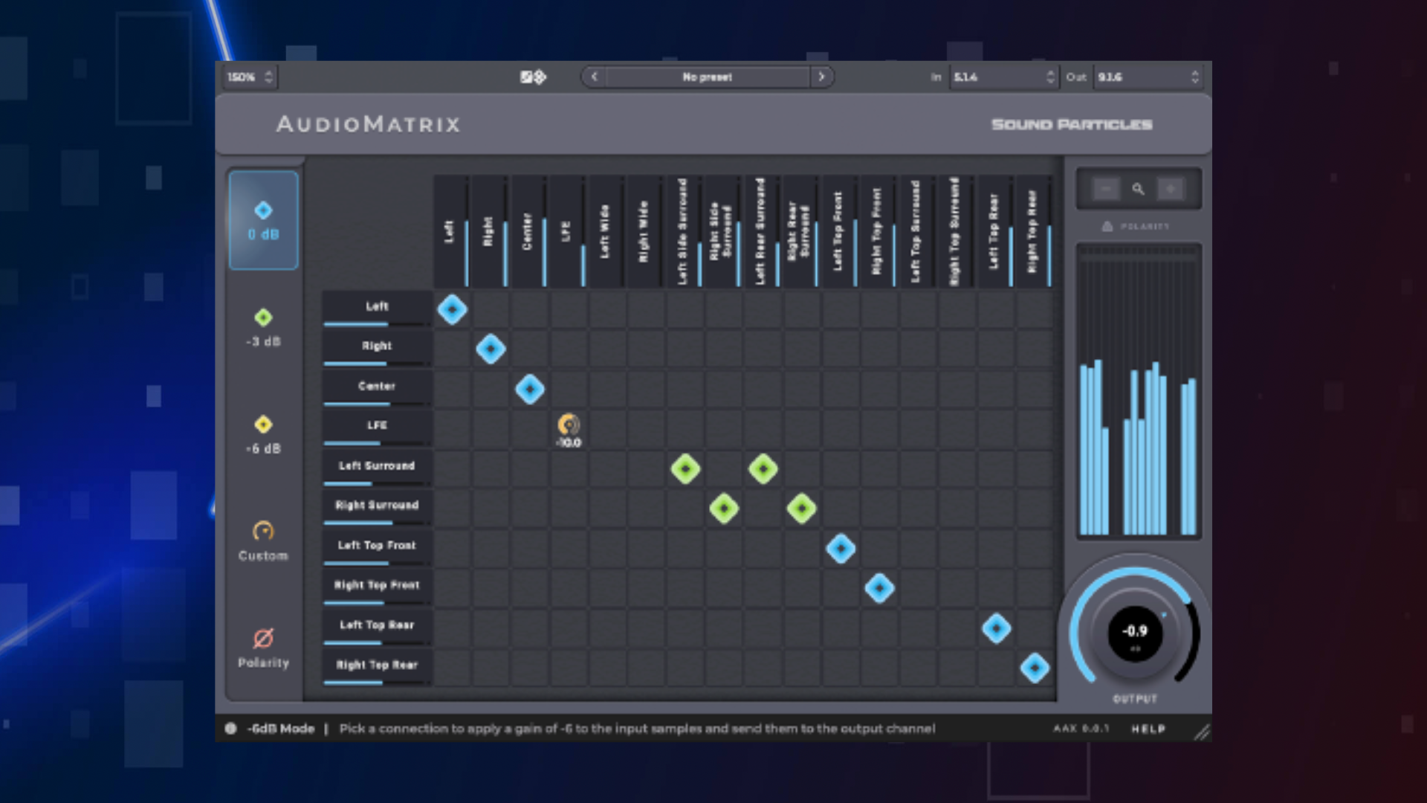Select the -3 dB gain mode
The height and width of the screenshot is (803, 1427).
pyautogui.click(x=263, y=326)
